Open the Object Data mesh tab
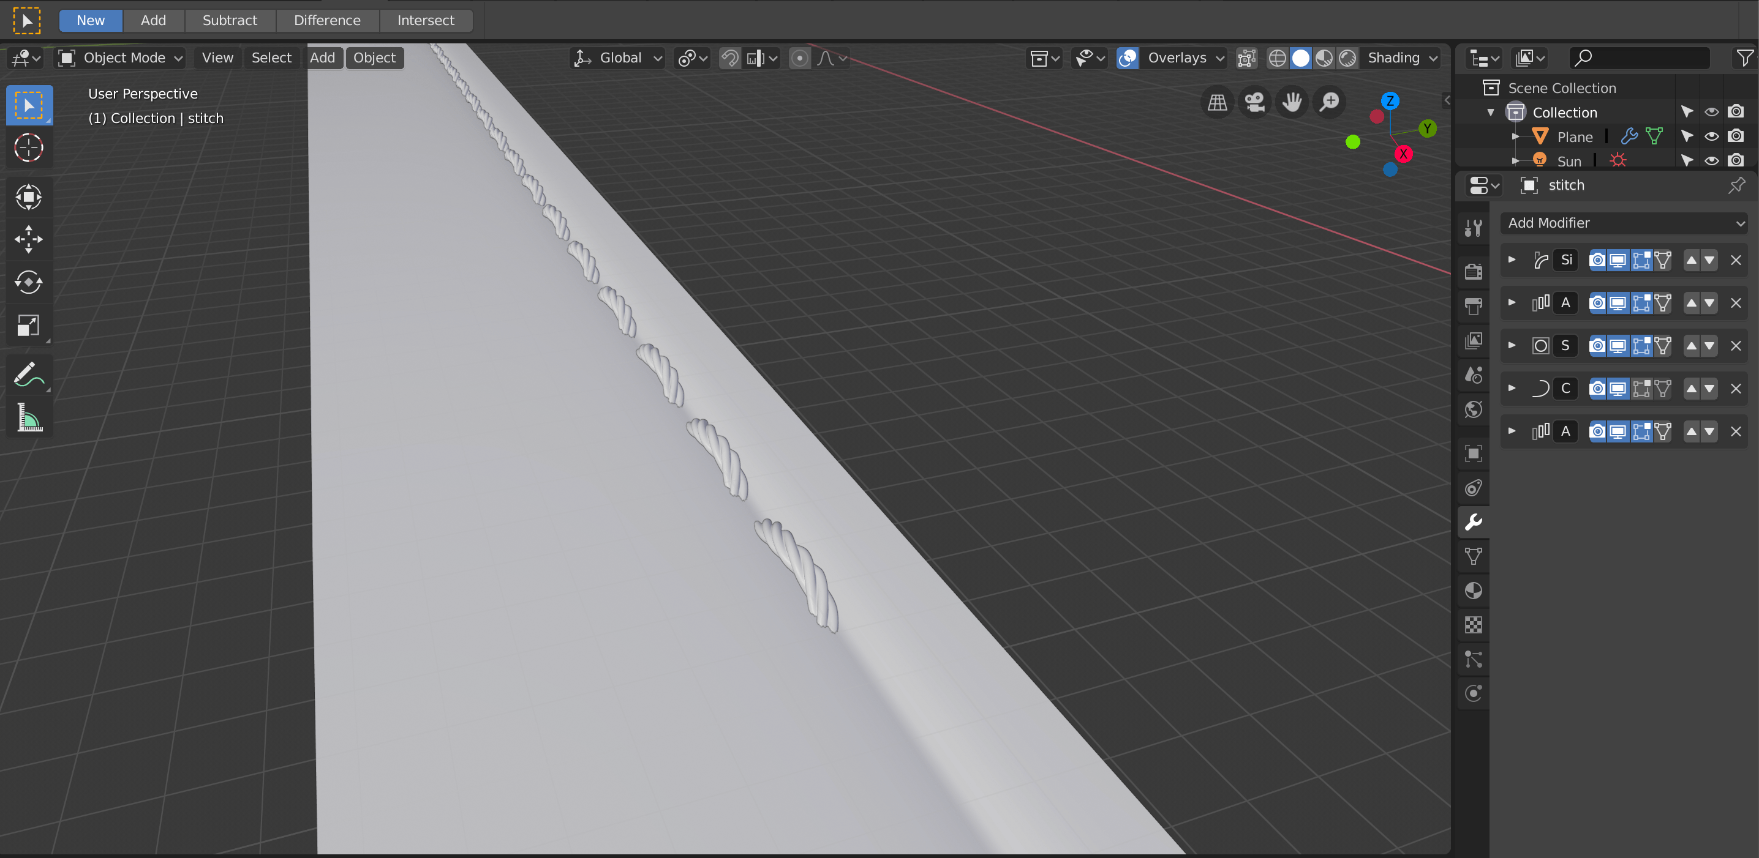 [1474, 556]
